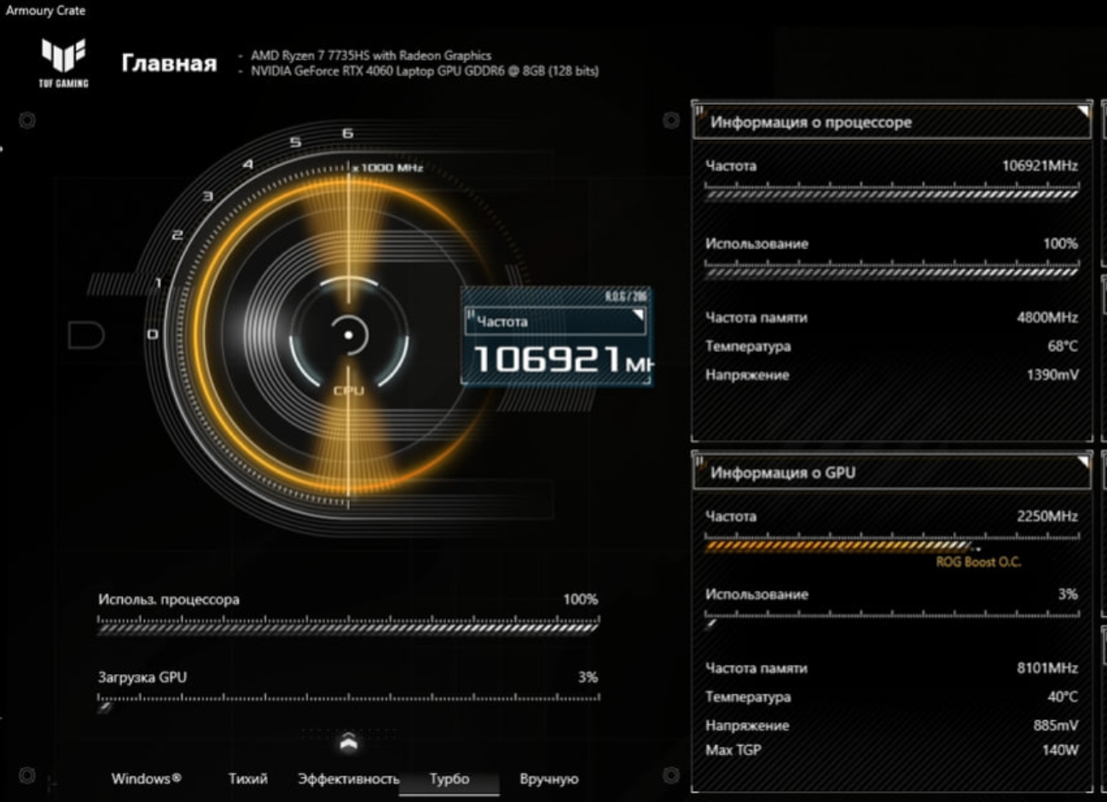The width and height of the screenshot is (1107, 802).
Task: Switch to Тихий mode
Action: pos(247,778)
